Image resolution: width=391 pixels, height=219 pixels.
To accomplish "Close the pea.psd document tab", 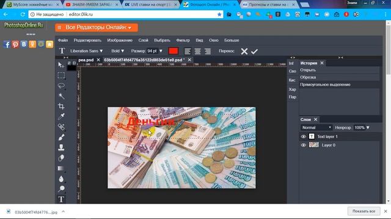I will [98, 60].
